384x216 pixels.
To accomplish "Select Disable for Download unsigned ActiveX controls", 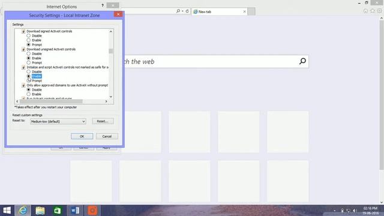I will pyautogui.click(x=29, y=53).
